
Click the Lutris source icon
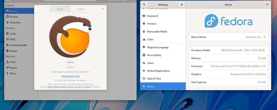coord(7,33)
